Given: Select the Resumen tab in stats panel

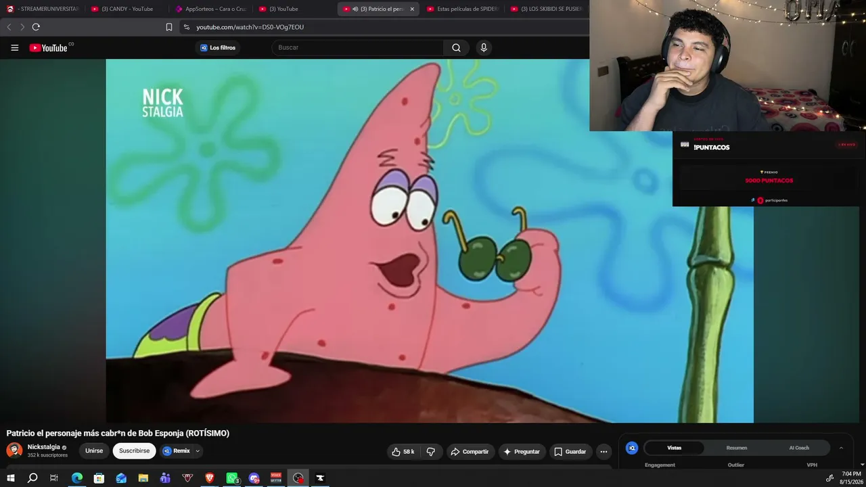Looking at the screenshot, I should click(737, 448).
